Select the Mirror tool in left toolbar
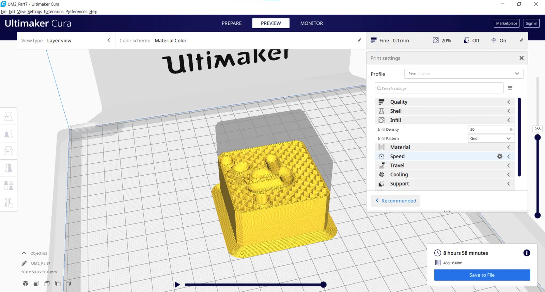Image resolution: width=545 pixels, height=292 pixels. pyautogui.click(x=9, y=168)
